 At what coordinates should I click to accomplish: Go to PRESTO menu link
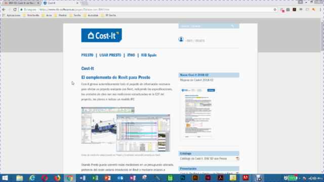(x=87, y=55)
